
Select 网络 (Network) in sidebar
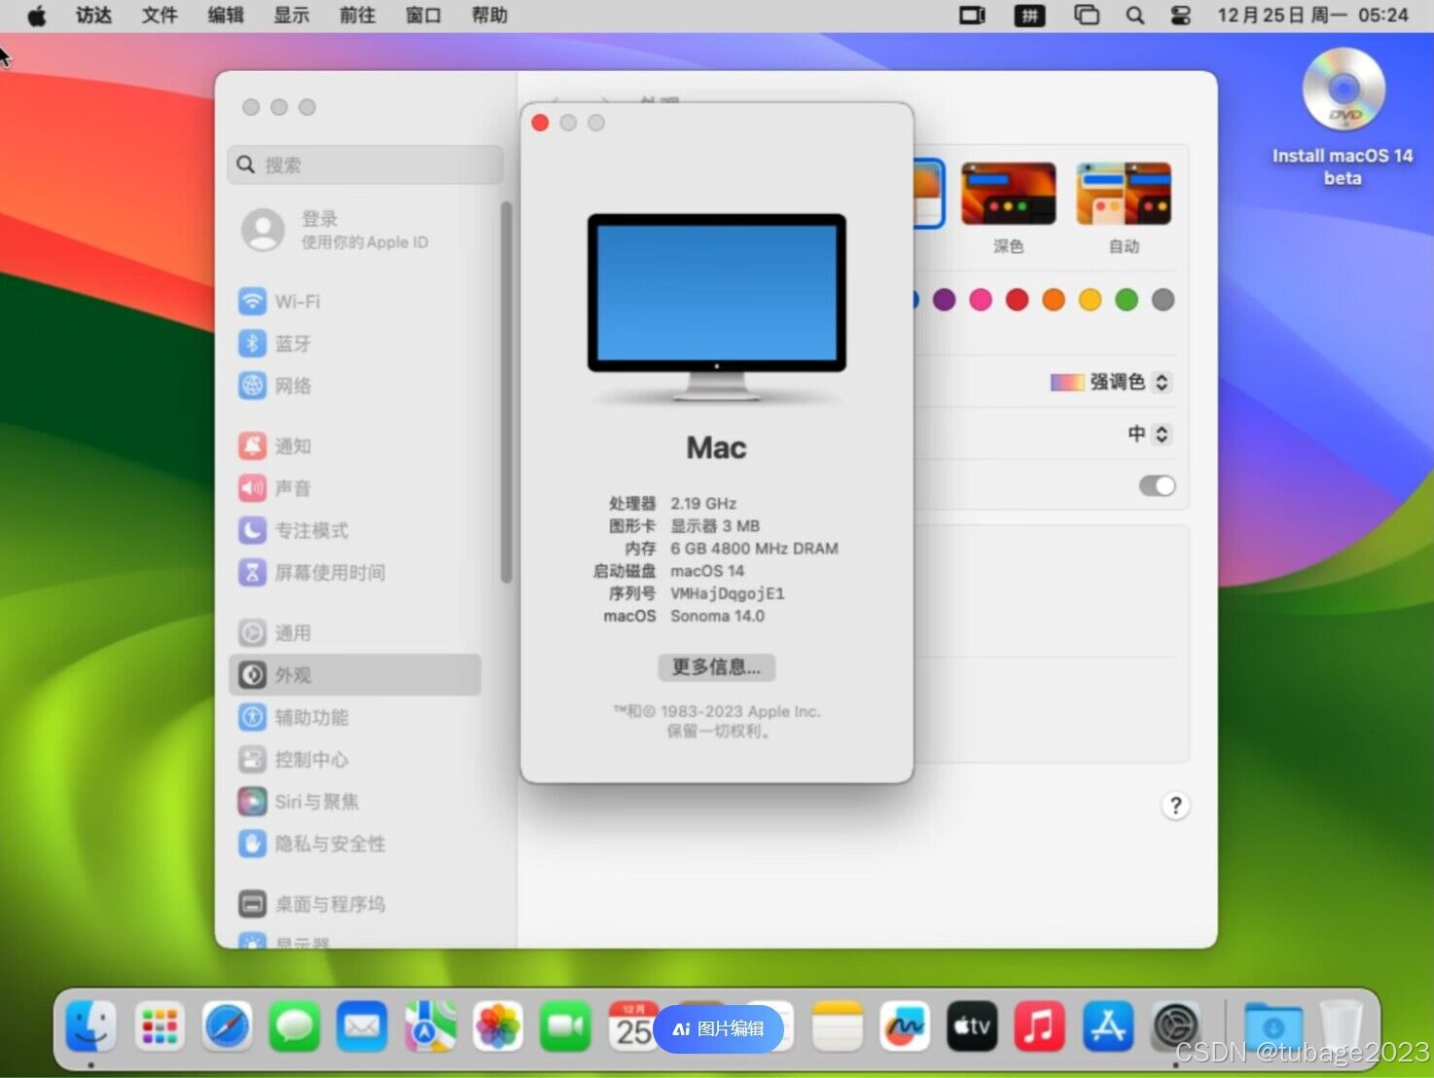356,386
